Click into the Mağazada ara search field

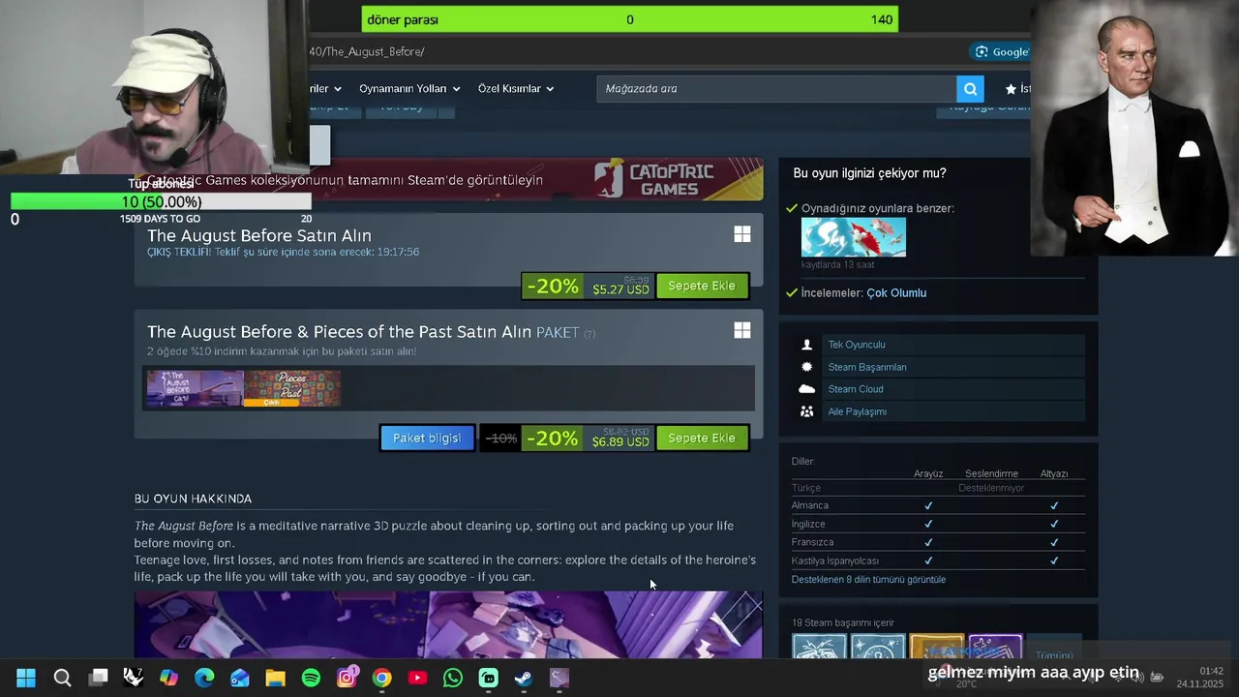click(776, 89)
